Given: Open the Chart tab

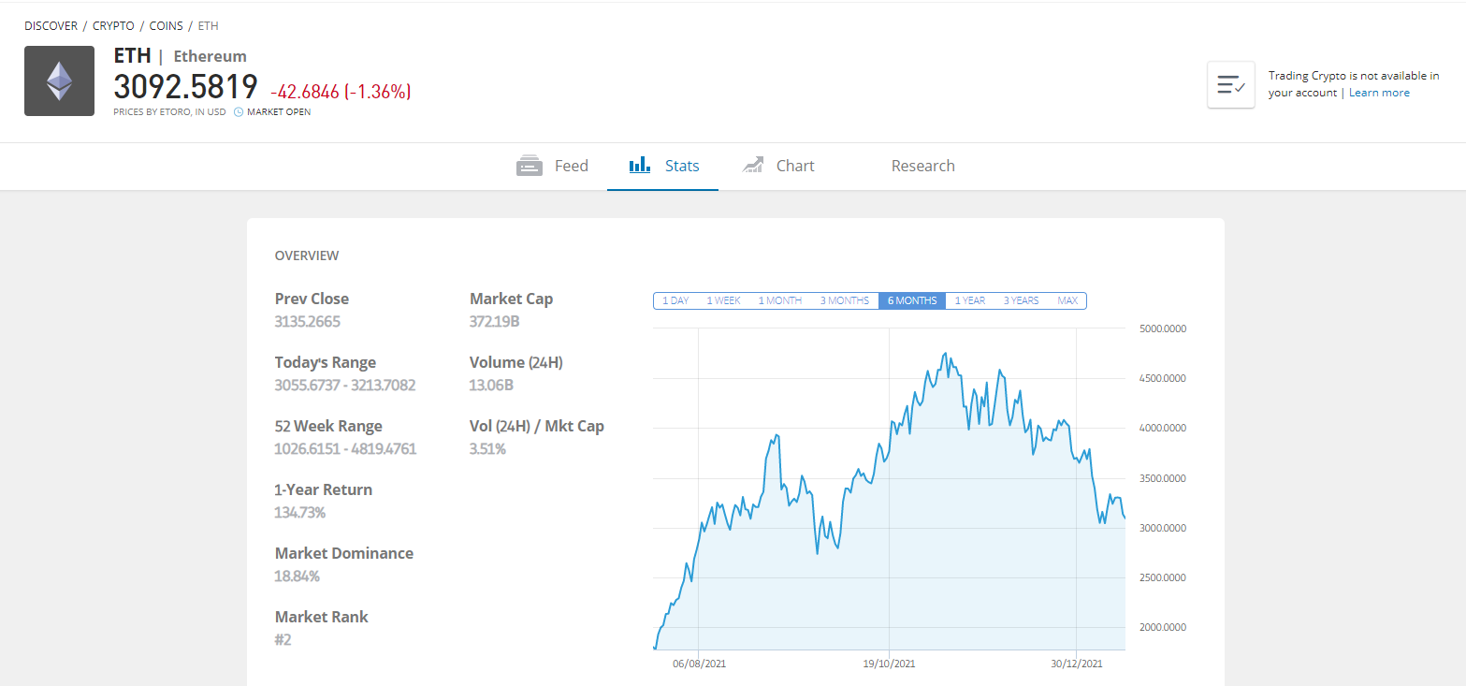Looking at the screenshot, I should pyautogui.click(x=777, y=167).
